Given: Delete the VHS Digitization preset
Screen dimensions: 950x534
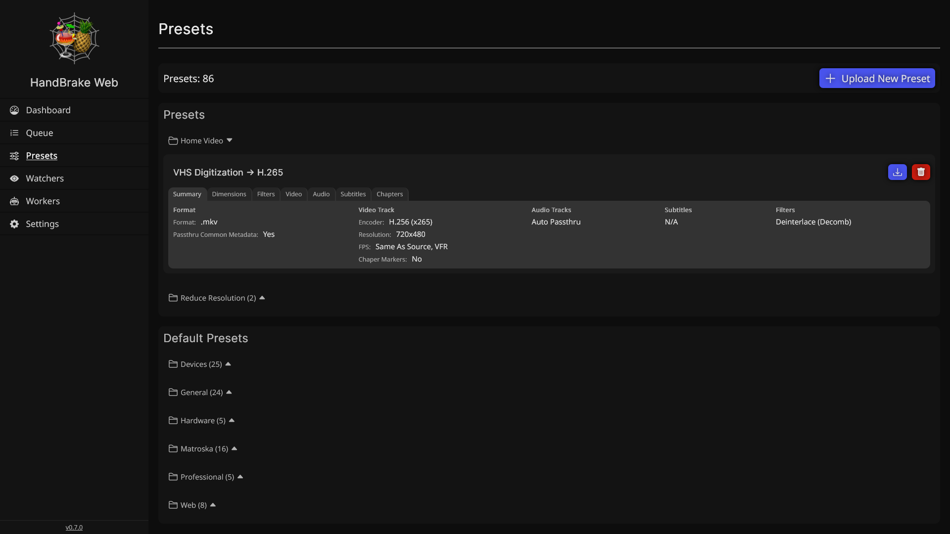Looking at the screenshot, I should pyautogui.click(x=921, y=172).
